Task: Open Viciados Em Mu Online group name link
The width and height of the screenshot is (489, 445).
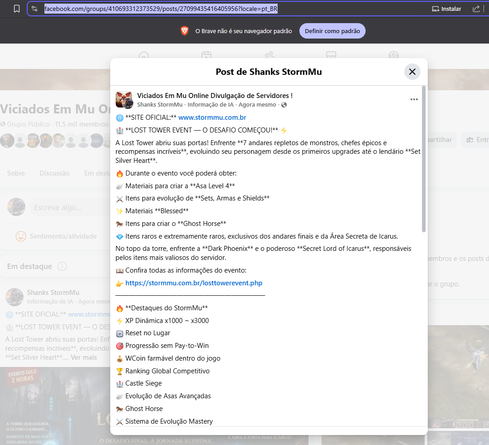Action: pyautogui.click(x=215, y=95)
